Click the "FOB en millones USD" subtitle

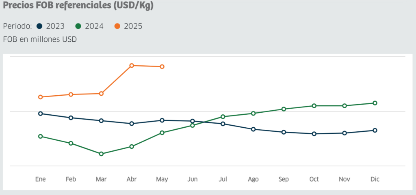[40, 39]
